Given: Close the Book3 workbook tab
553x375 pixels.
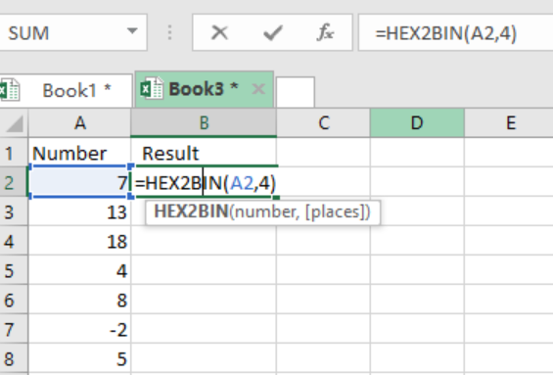Looking at the screenshot, I should (x=258, y=89).
